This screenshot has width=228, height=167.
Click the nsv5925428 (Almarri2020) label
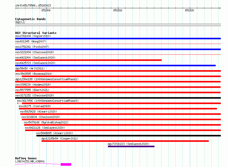coord(38,112)
